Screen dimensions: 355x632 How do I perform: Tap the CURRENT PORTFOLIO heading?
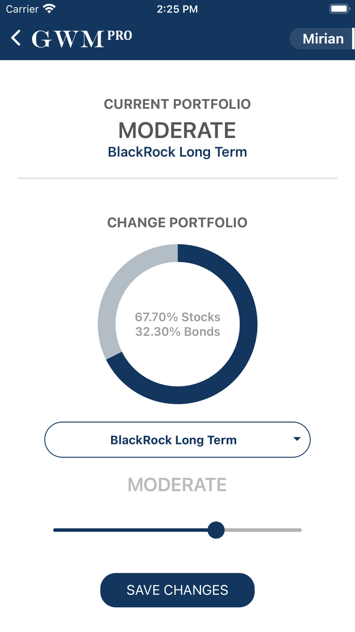177,104
